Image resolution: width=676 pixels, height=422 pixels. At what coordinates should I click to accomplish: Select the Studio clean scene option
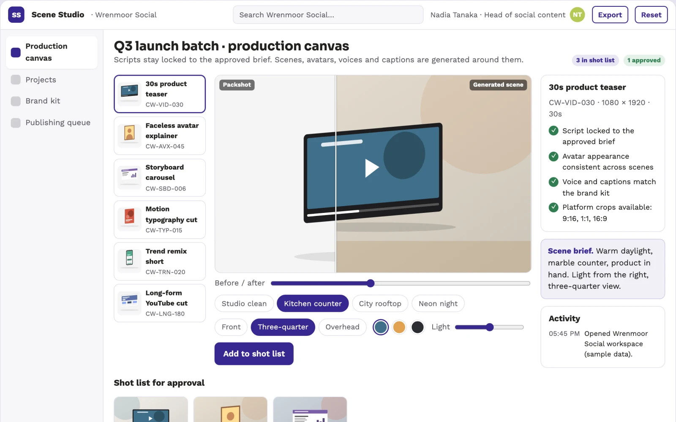[244, 303]
